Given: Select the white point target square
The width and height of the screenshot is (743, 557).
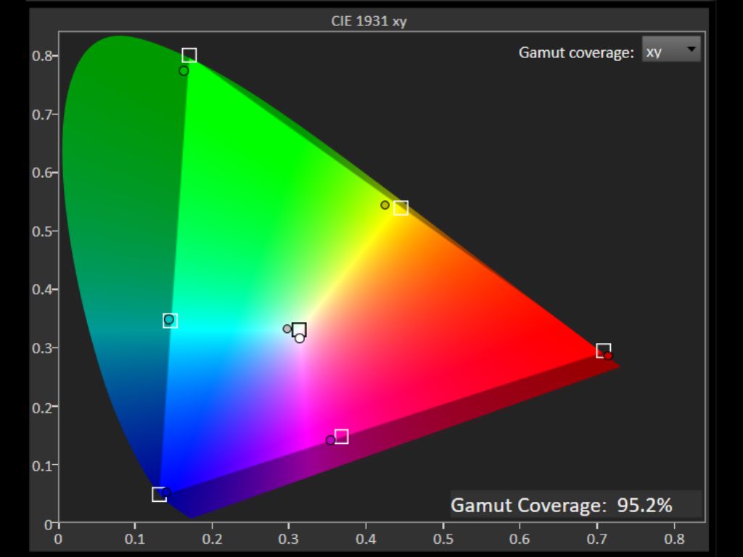Looking at the screenshot, I should (x=299, y=330).
